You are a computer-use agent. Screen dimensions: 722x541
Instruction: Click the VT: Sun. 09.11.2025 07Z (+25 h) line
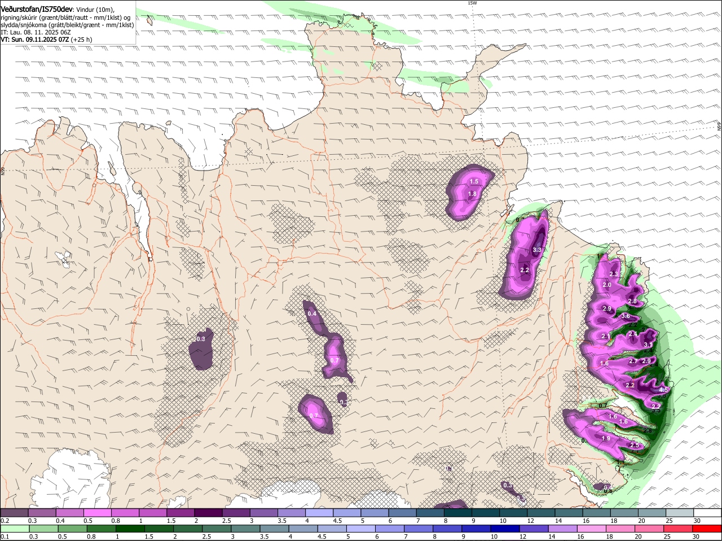[46, 40]
